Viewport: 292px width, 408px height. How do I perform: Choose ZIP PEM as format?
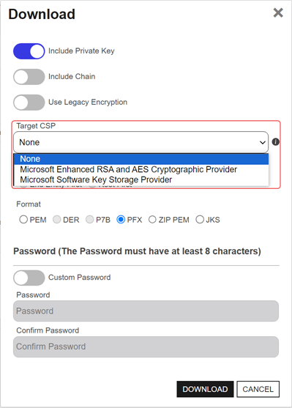click(x=152, y=220)
